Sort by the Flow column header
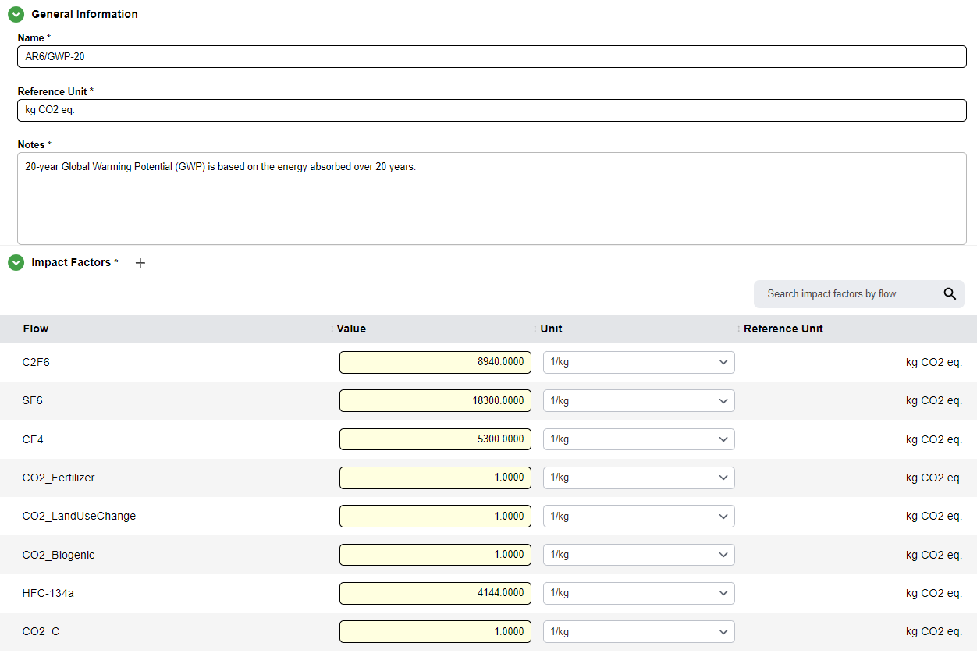This screenshot has width=977, height=657. coord(36,328)
